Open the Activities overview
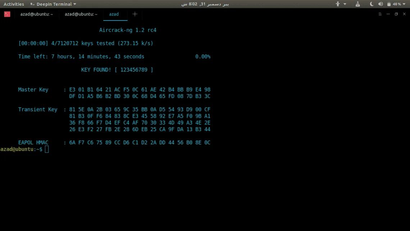410x231 pixels. [14, 4]
